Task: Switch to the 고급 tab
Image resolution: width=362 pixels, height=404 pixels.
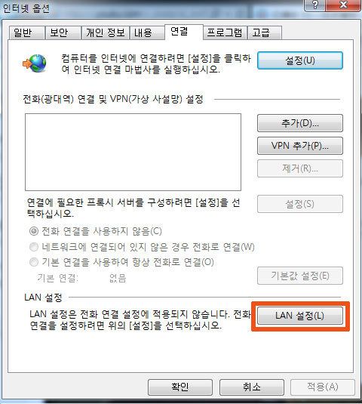Action: tap(265, 33)
